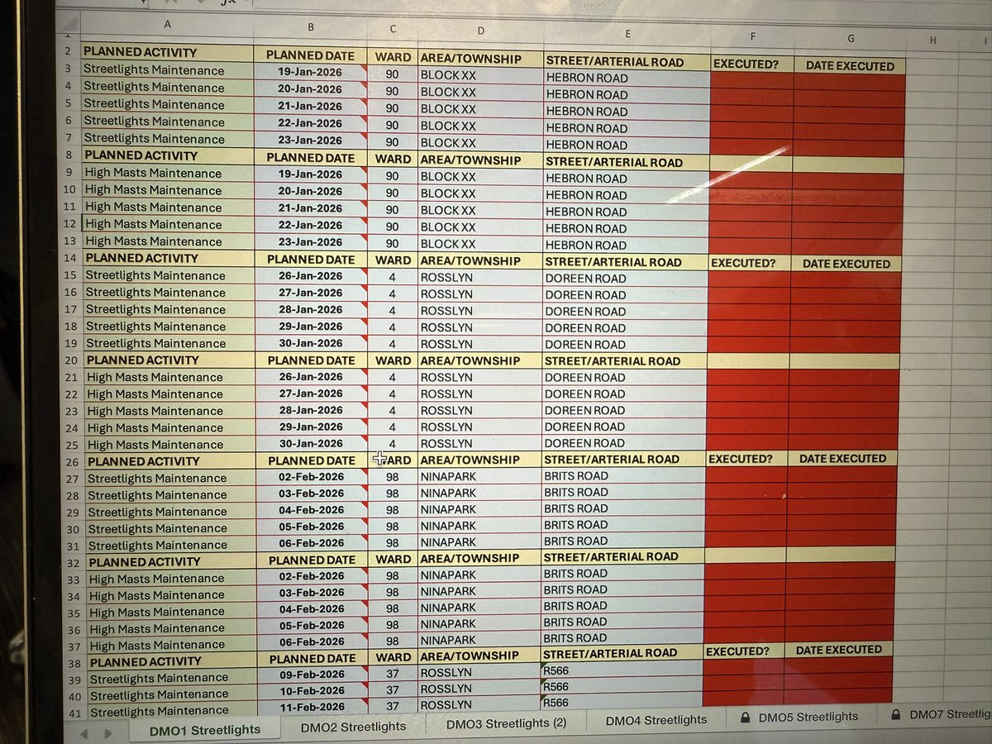This screenshot has height=744, width=992.
Task: Open the DMO2 Streetlights sheet tab
Action: [353, 727]
